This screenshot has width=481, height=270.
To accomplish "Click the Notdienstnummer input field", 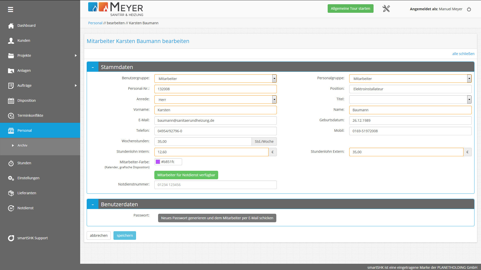I will click(215, 185).
